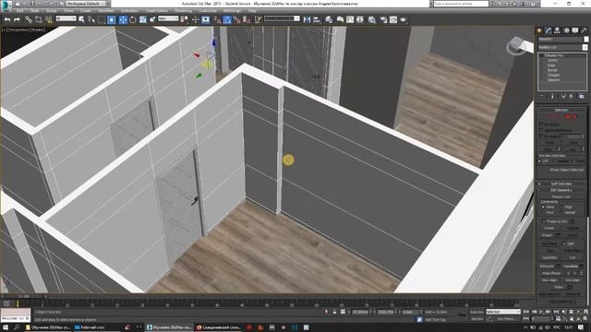Toggle the Angle Snap button
Viewport: 591px width, 332px height.
point(227,19)
